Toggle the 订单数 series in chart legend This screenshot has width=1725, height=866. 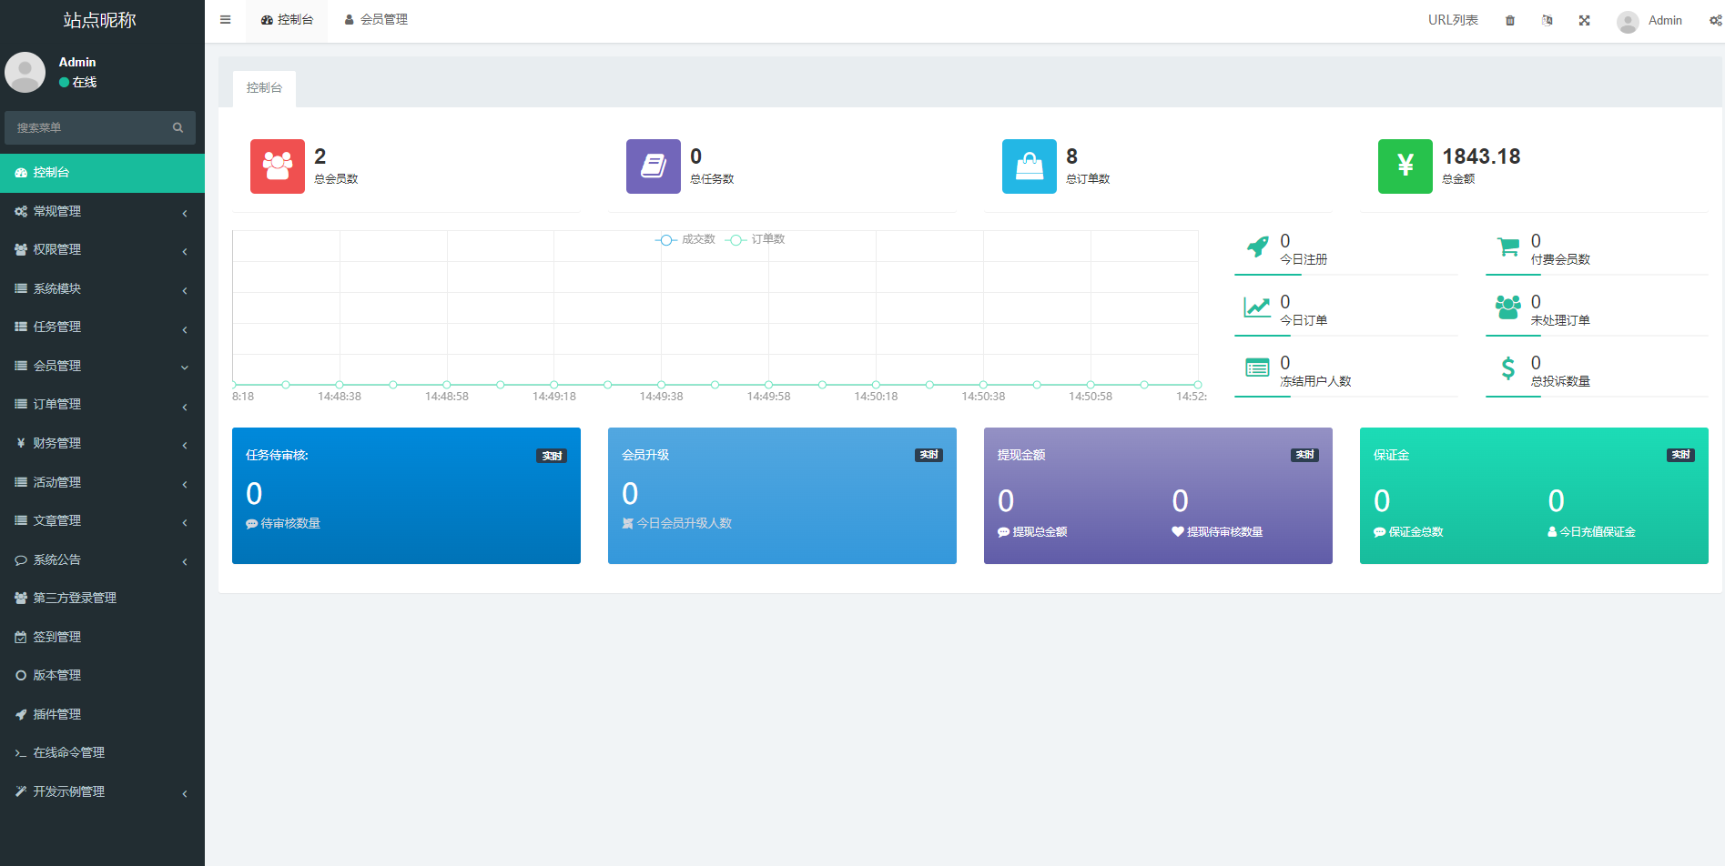(756, 239)
